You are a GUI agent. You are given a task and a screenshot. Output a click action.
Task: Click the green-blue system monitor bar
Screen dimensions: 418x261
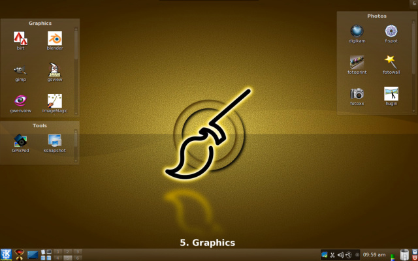(392, 256)
